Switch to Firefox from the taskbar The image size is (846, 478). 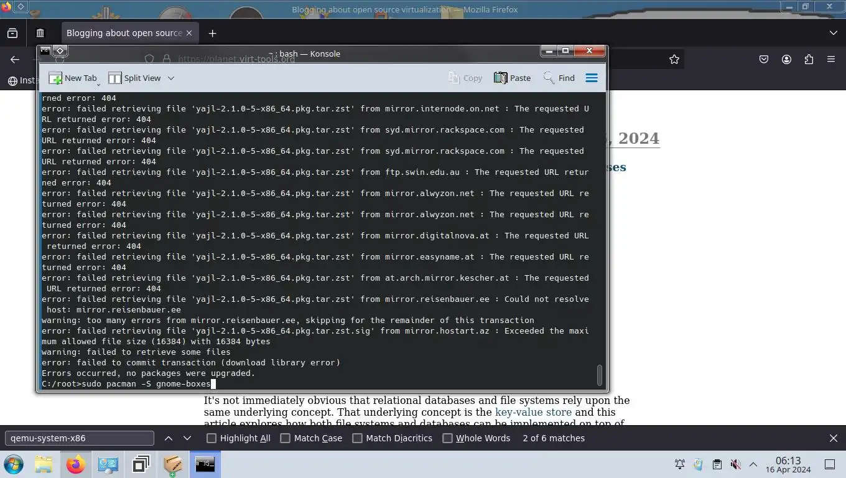coord(76,464)
